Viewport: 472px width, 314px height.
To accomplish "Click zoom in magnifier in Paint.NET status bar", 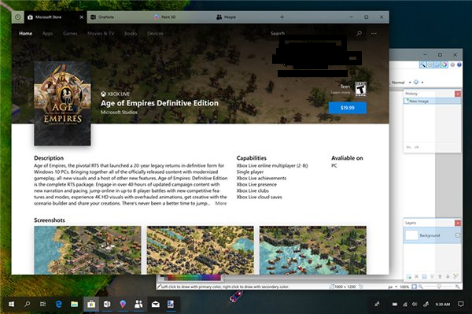I will [x=458, y=286].
